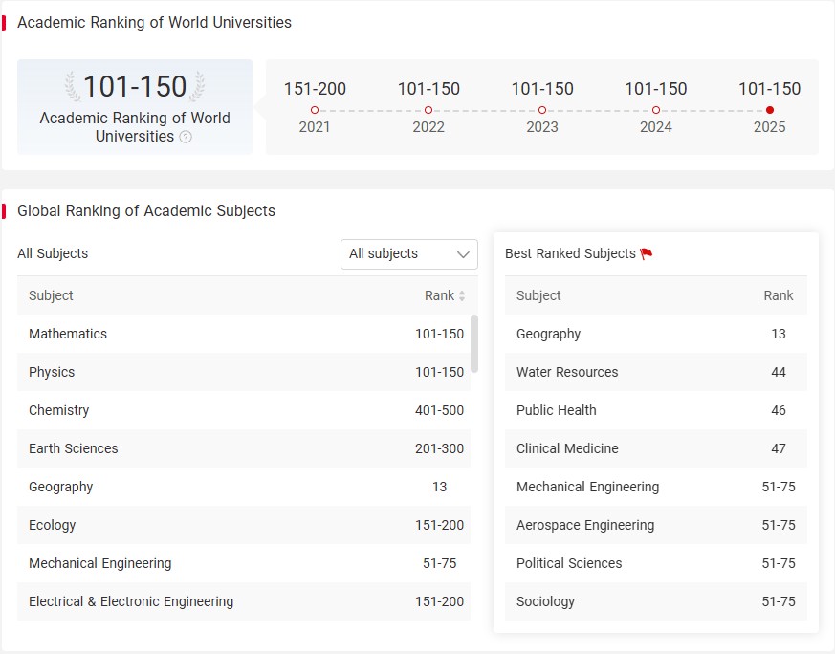This screenshot has height=654, width=835.
Task: Click the Earth Sciences subject row
Action: click(x=244, y=448)
